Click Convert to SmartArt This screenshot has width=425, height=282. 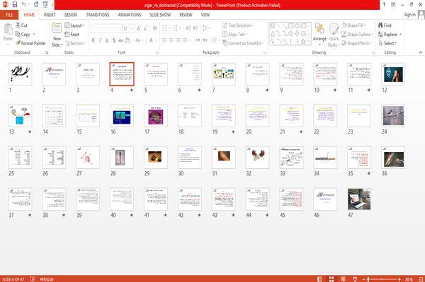point(243,43)
